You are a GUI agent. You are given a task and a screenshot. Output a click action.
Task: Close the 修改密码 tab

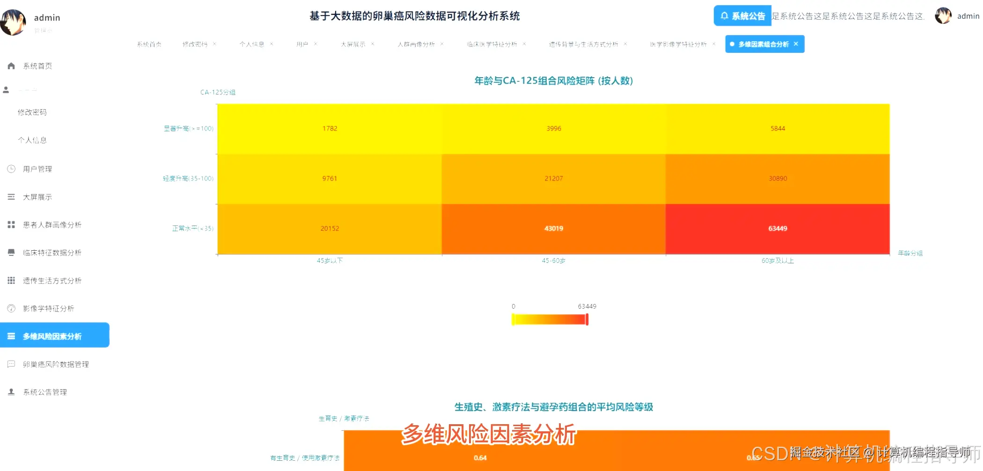(214, 44)
